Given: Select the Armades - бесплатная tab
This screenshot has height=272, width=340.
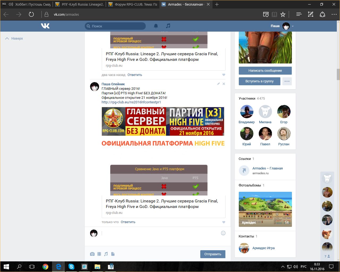Looking at the screenshot, I should (x=186, y=4).
